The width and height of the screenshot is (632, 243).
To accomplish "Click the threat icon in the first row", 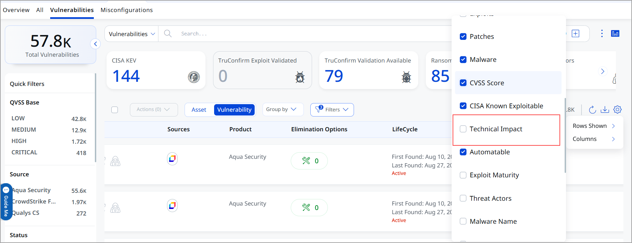I will pos(115,161).
